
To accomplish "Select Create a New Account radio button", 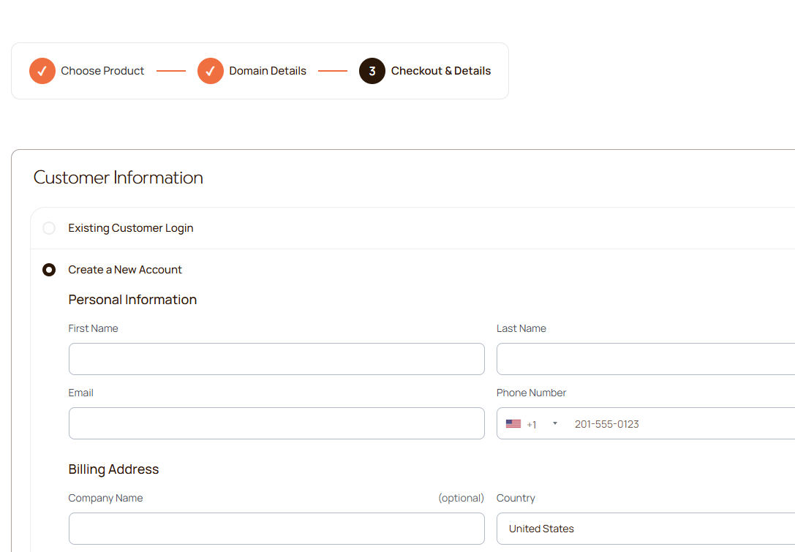I will pos(49,270).
